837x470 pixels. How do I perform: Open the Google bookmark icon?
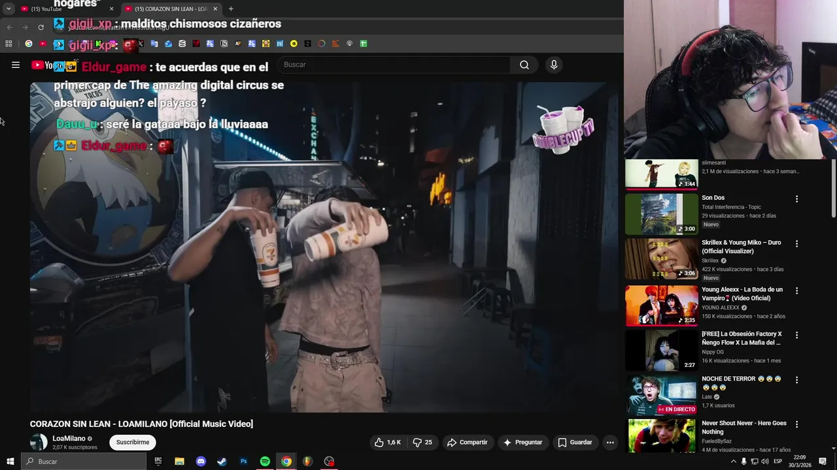tap(28, 44)
